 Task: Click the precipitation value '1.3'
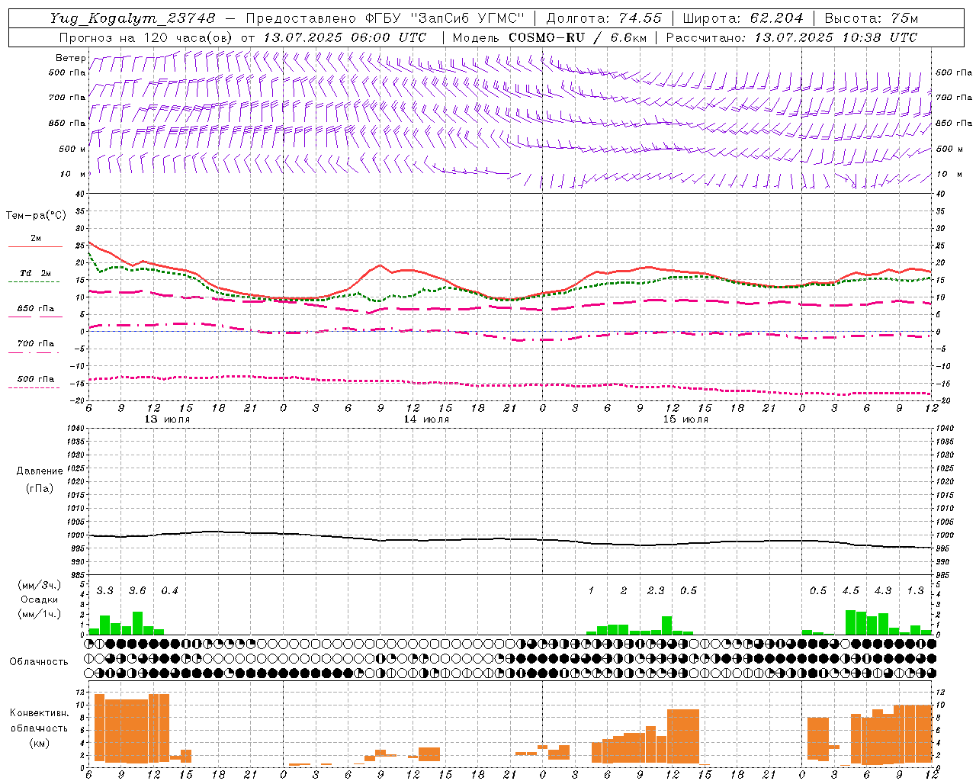tap(915, 591)
